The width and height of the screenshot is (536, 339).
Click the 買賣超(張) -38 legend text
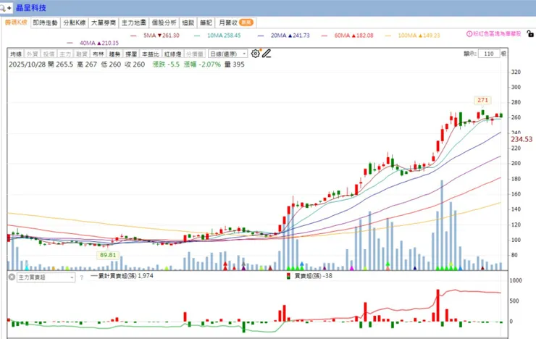point(314,276)
